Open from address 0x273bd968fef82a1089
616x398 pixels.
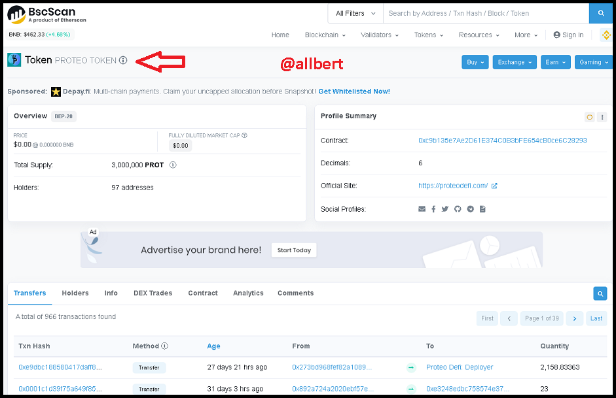point(332,367)
